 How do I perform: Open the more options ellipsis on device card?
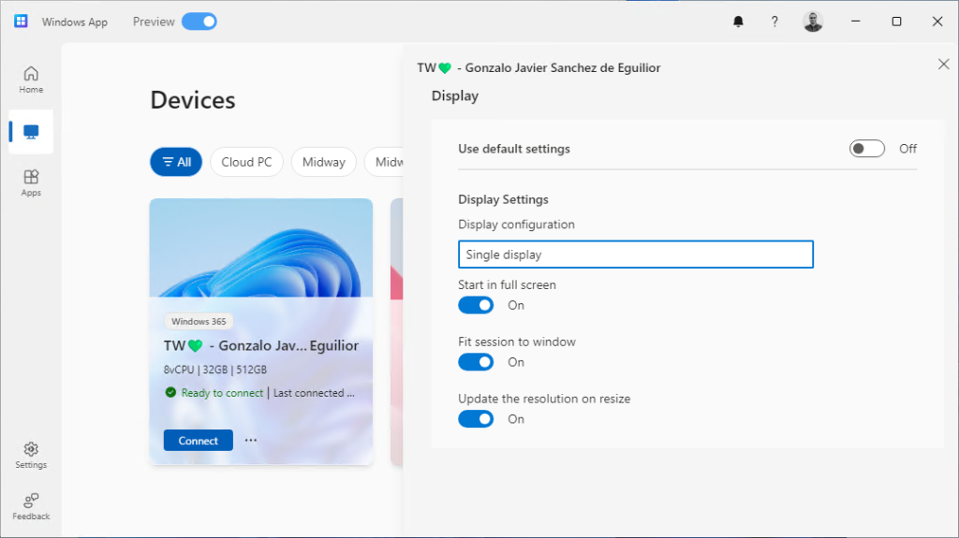pyautogui.click(x=250, y=440)
